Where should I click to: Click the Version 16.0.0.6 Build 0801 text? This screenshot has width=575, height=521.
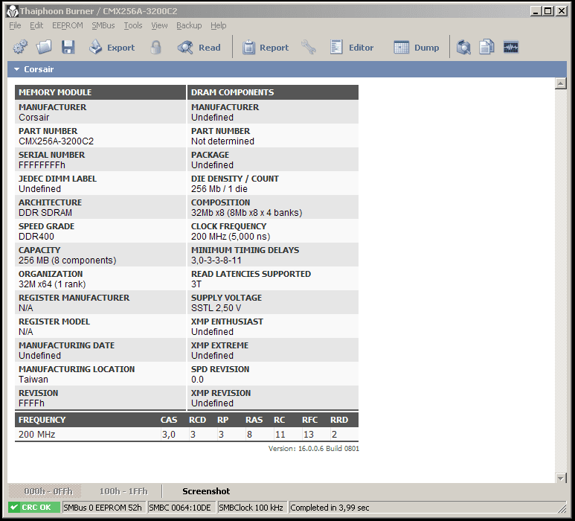point(314,448)
